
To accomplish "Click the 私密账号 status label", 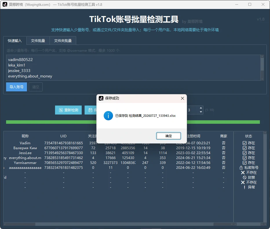I will pos(251,168).
